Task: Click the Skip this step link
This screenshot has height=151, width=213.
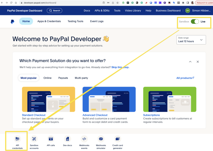Action: (x=120, y=67)
